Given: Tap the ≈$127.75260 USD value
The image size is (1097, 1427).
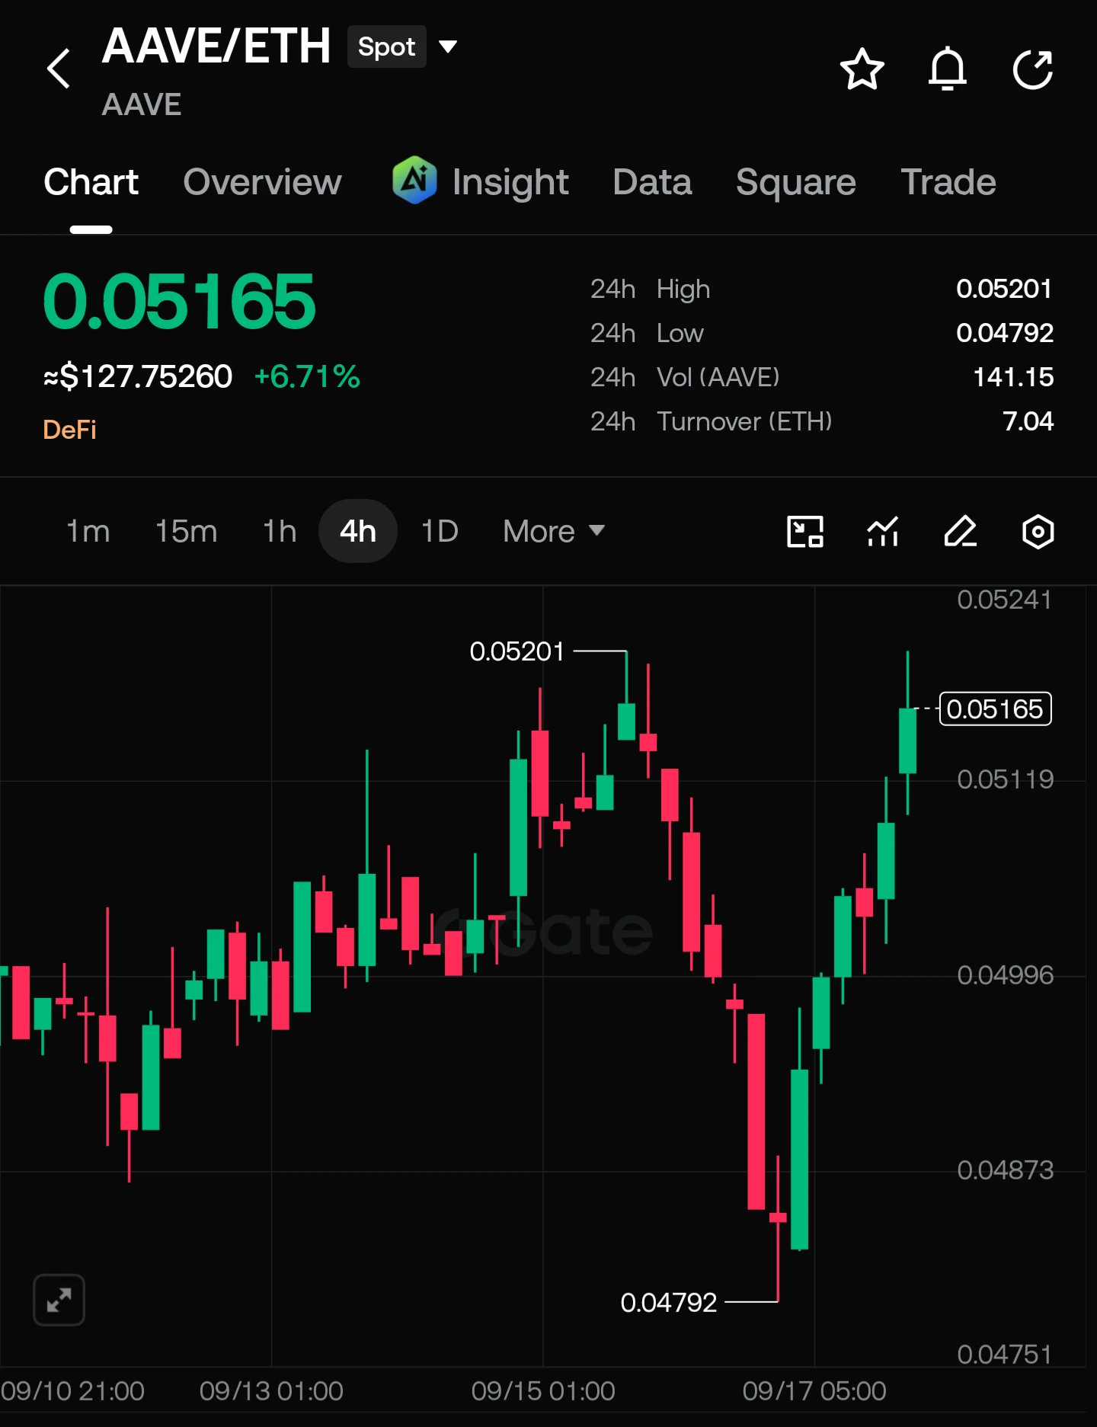Looking at the screenshot, I should 138,376.
